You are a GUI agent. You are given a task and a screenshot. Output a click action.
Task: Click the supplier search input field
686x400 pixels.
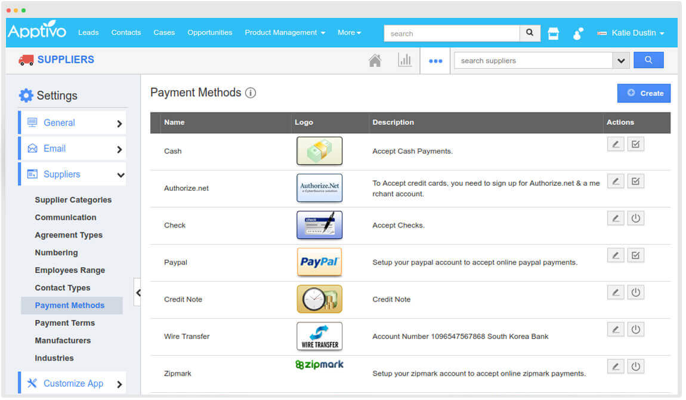click(x=531, y=60)
